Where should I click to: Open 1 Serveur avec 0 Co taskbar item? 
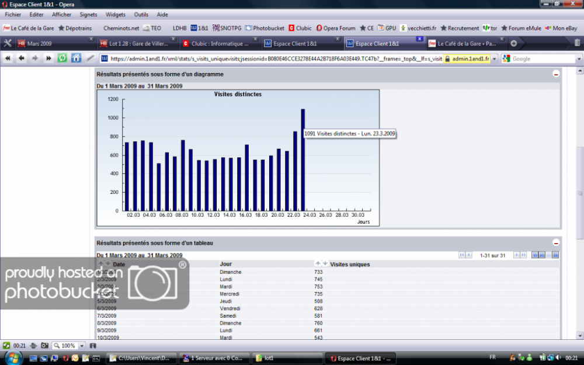214,359
